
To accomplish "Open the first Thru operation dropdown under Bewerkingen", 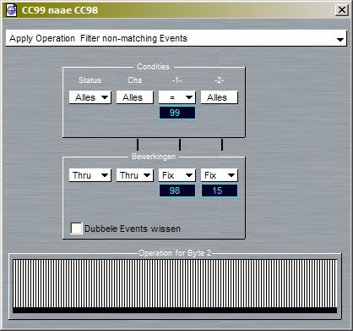I will click(90, 175).
